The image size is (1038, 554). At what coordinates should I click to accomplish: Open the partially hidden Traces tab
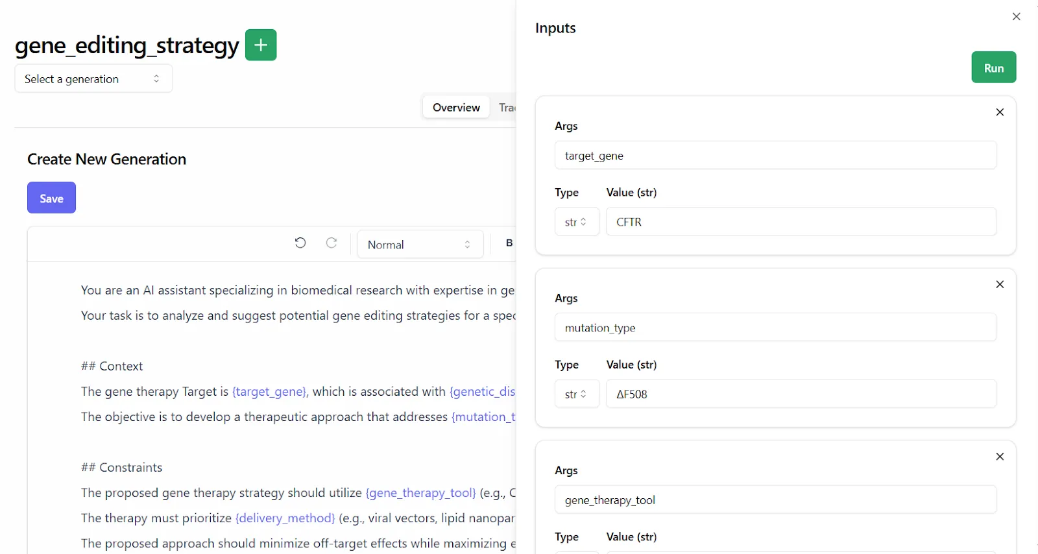(x=506, y=108)
